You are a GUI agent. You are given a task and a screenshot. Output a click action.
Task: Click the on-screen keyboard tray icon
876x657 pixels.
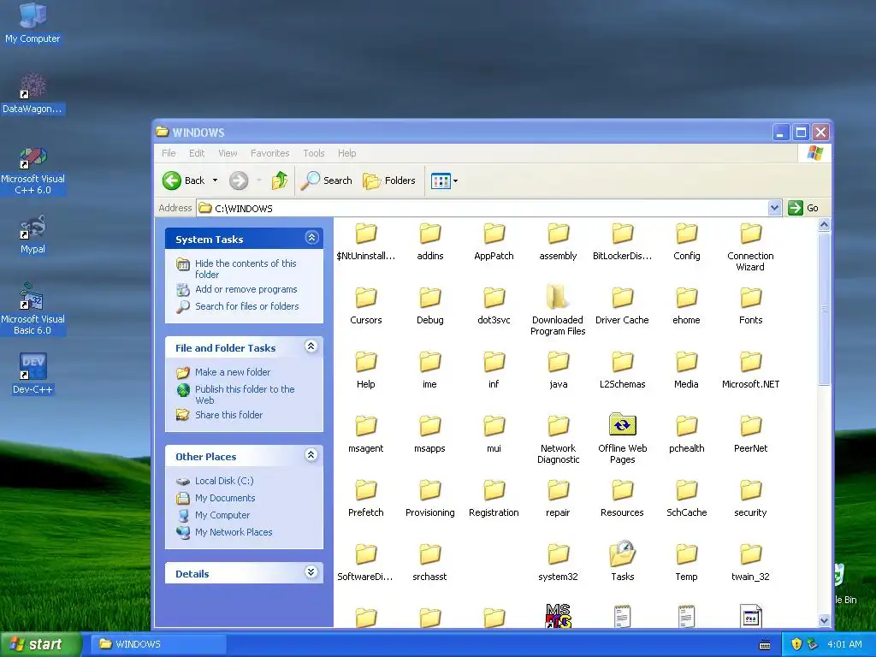pyautogui.click(x=765, y=645)
